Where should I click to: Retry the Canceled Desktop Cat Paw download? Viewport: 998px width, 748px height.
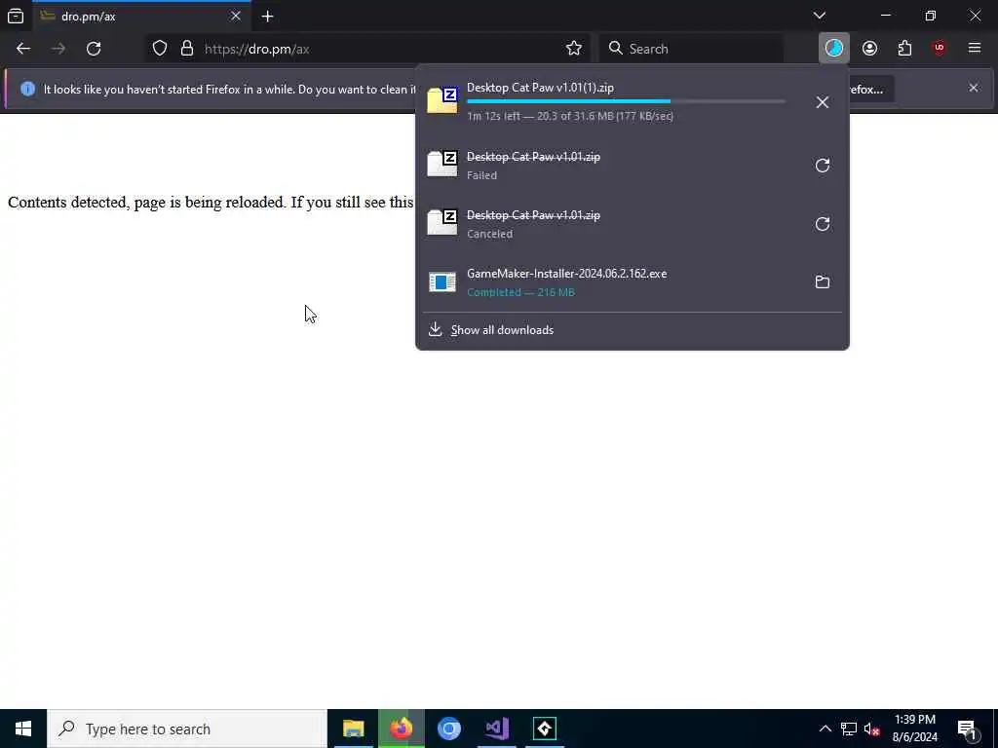coord(823,224)
